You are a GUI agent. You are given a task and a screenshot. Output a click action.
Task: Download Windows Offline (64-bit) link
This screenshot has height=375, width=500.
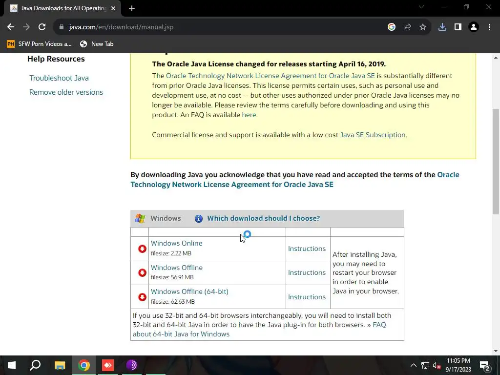(189, 292)
